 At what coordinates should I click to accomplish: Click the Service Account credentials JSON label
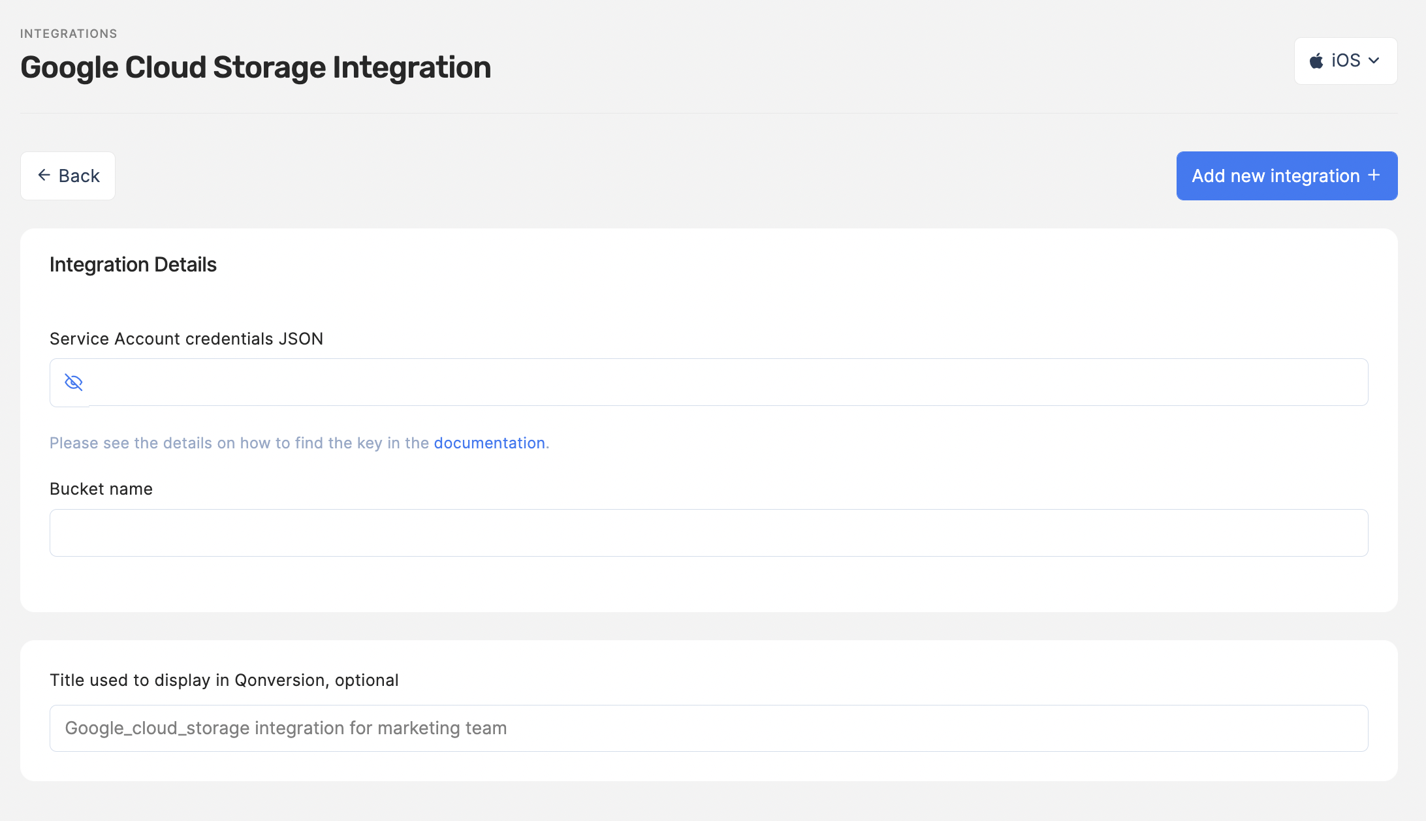pos(186,339)
